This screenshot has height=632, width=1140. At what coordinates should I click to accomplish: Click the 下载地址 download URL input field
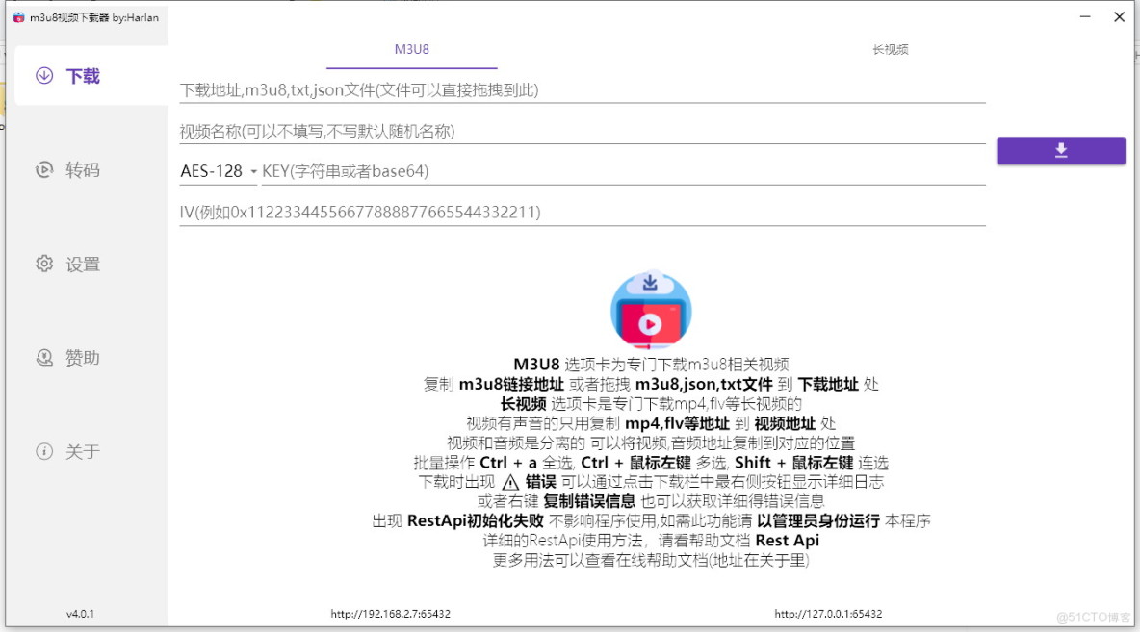[578, 88]
